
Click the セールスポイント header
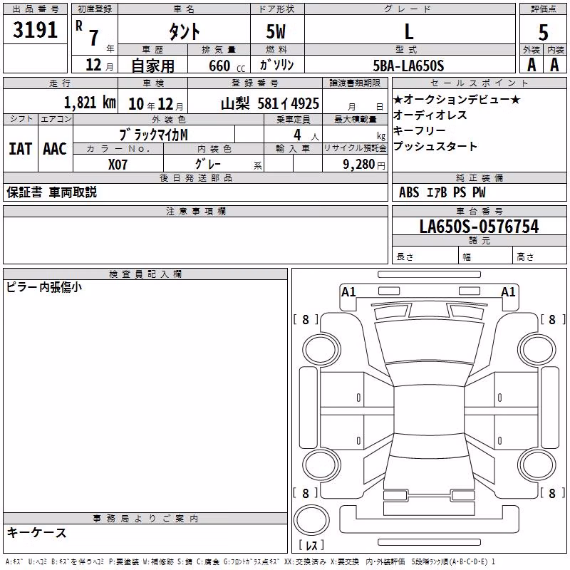[x=480, y=83]
